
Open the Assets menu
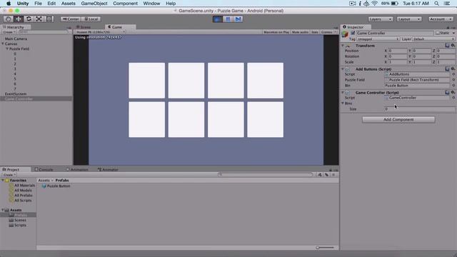[x=69, y=4]
